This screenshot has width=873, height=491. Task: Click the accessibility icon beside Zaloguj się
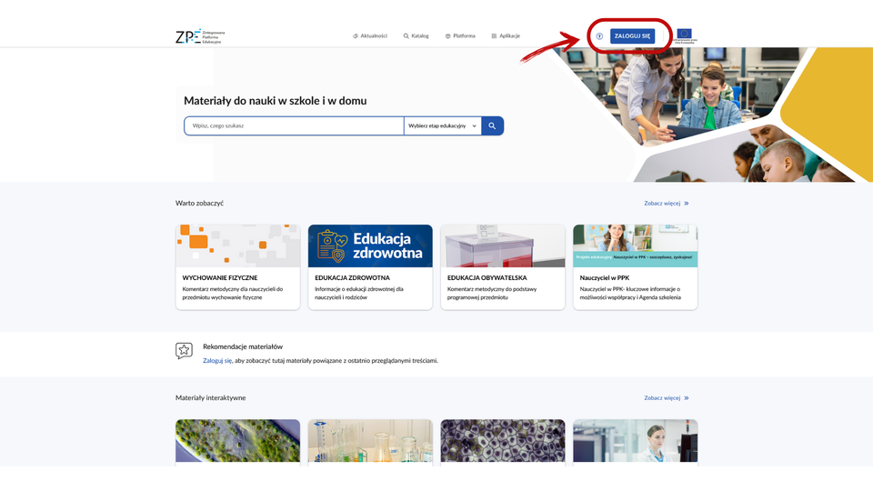tap(599, 36)
